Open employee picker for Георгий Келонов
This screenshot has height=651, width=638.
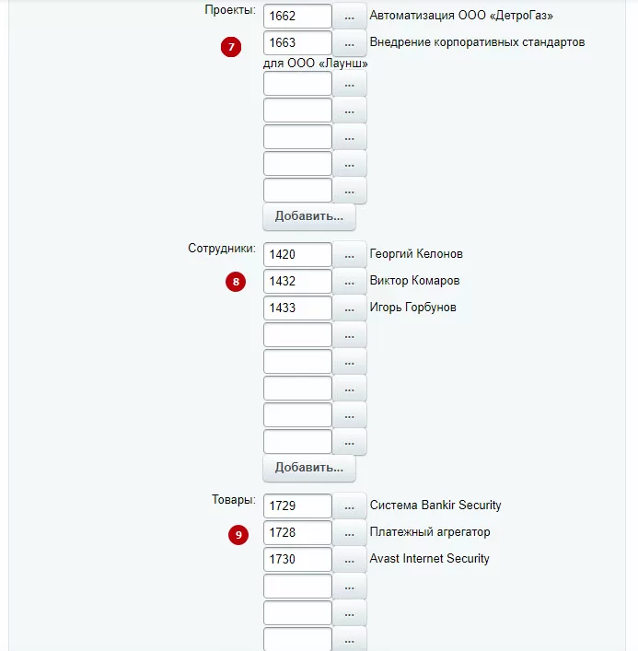coord(350,255)
